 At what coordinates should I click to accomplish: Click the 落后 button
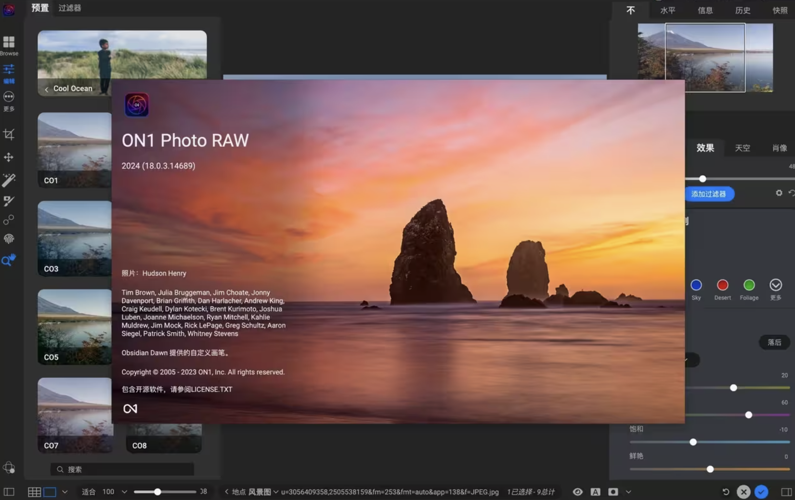pyautogui.click(x=774, y=342)
